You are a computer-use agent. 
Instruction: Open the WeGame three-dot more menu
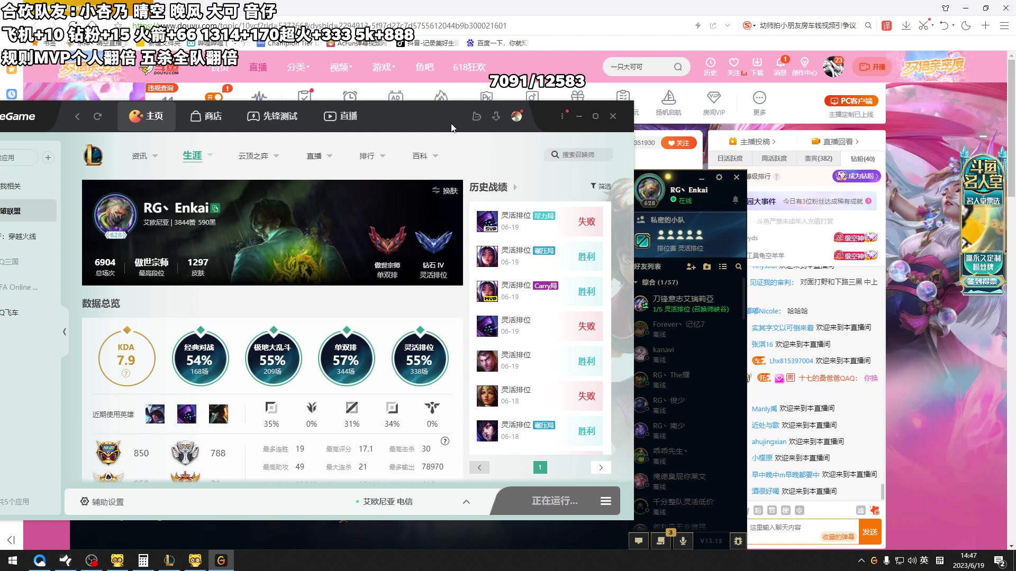562,116
